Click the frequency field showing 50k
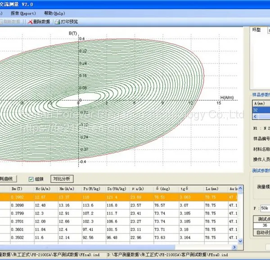The width and height of the screenshot is (270, 260). 265,208
